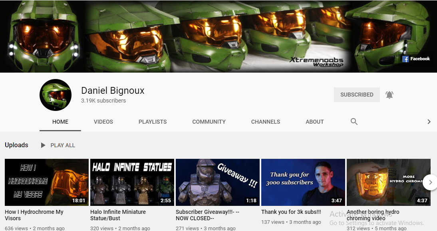Open 'Halo Infinite Miniature Statue/Bust' title
The height and width of the screenshot is (231, 437).
pos(118,215)
